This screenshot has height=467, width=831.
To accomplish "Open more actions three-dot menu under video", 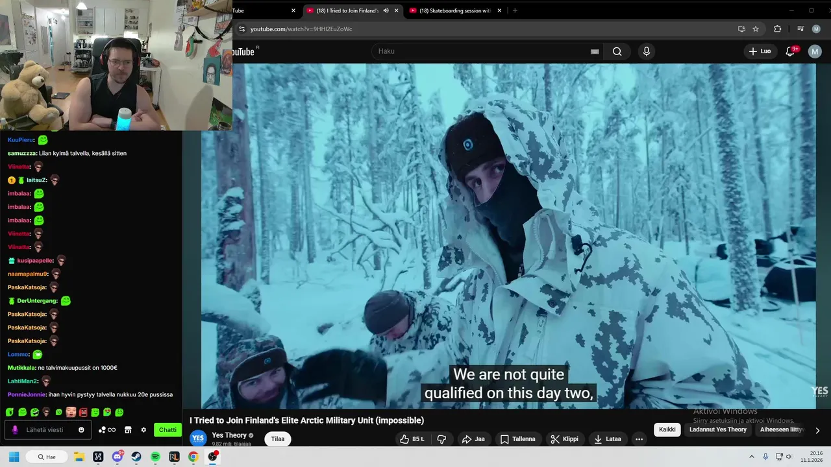I will tap(639, 439).
